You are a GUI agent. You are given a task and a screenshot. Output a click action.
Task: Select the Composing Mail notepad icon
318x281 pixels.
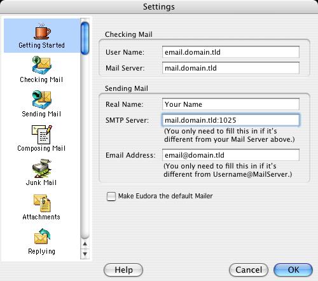coord(42,134)
